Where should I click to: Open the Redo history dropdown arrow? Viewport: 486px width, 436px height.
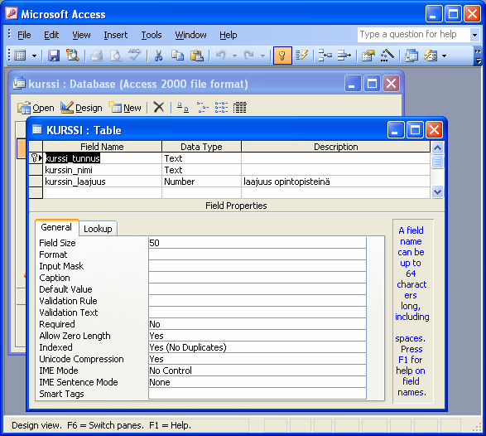click(262, 56)
